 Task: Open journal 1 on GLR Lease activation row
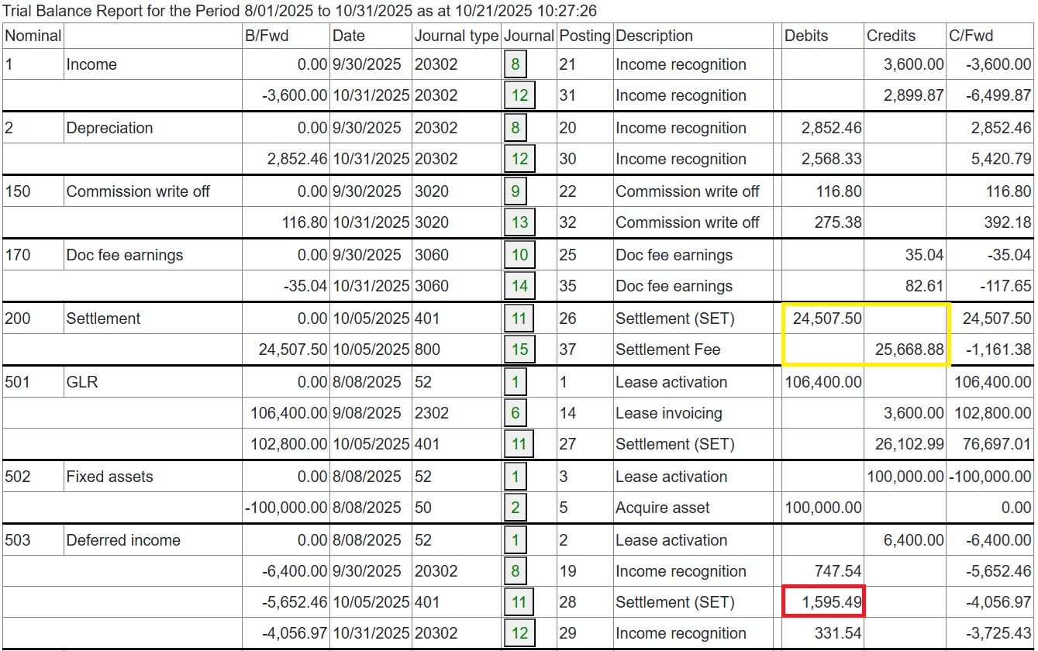(x=516, y=382)
